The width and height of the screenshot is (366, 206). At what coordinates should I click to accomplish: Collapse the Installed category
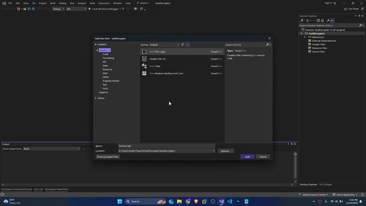click(x=96, y=45)
